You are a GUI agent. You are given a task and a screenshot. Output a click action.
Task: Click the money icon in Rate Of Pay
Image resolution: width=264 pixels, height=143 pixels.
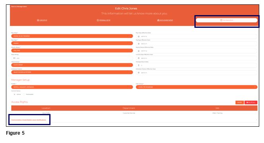[x=14, y=58]
